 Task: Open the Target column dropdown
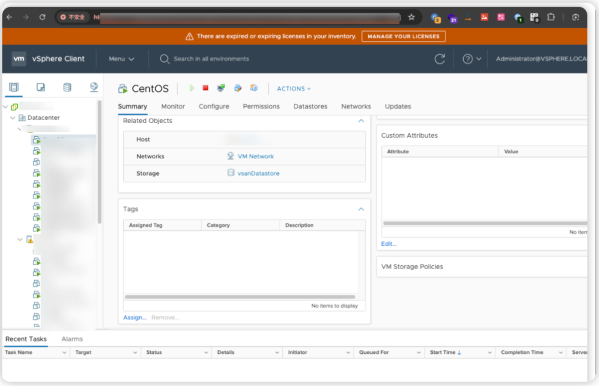135,352
